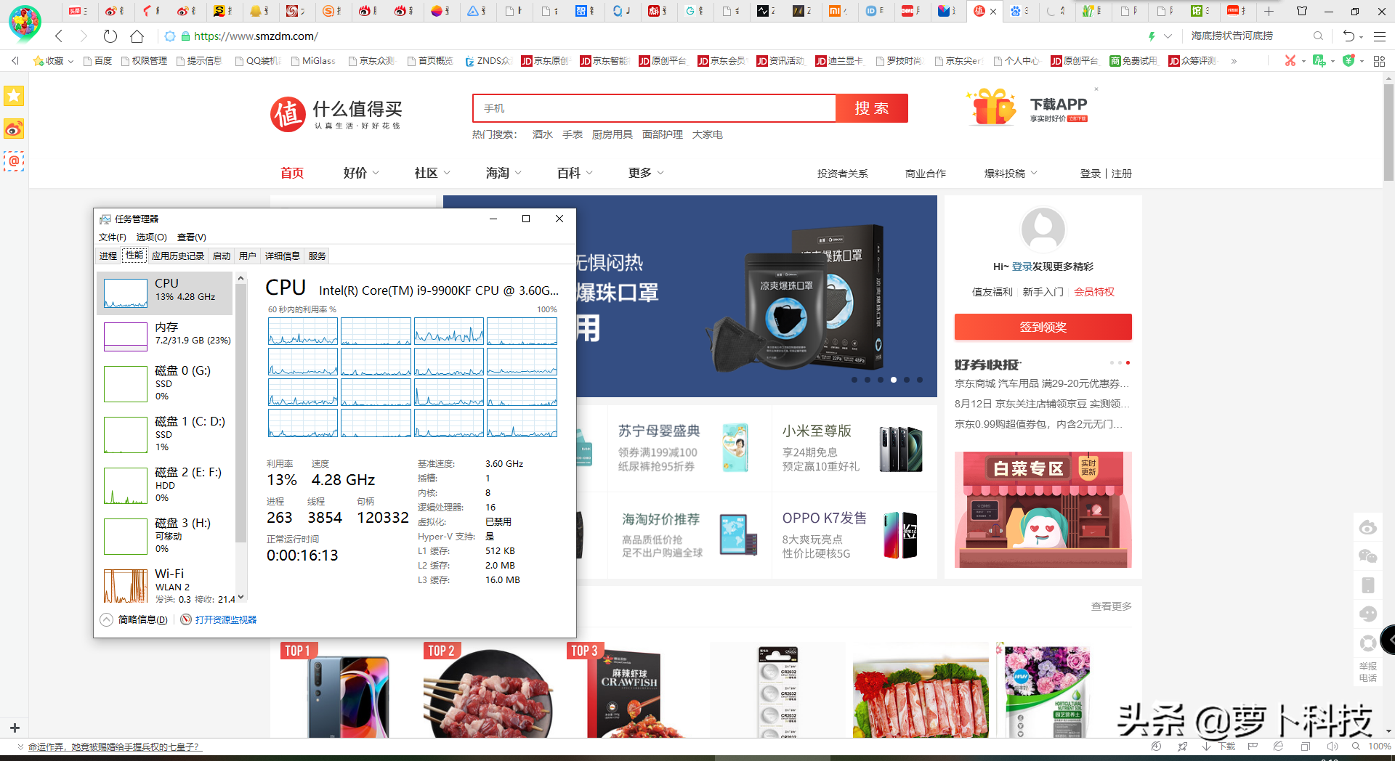1395x761 pixels.
Task: Click 查看更多 link
Action: click(1111, 606)
